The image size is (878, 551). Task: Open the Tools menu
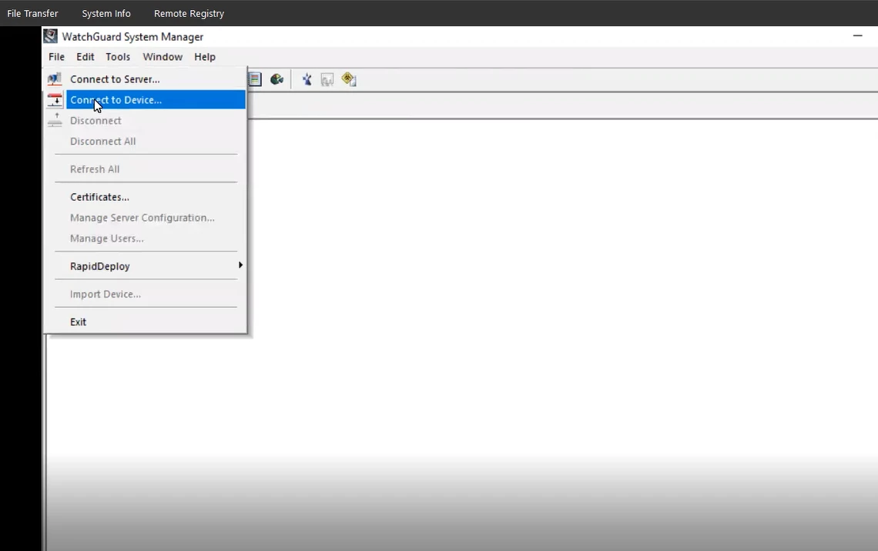point(118,56)
